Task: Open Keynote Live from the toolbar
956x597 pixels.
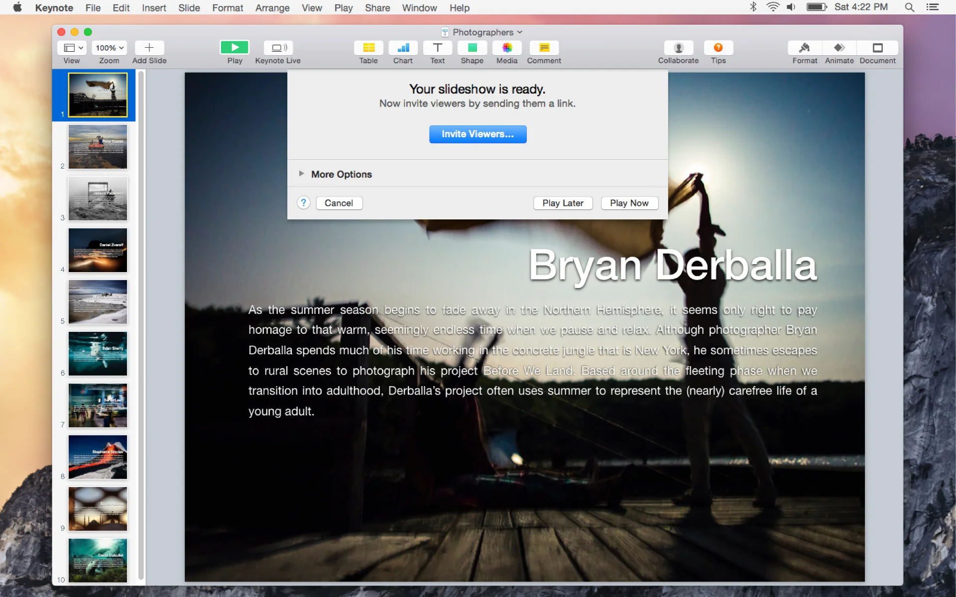Action: (x=278, y=48)
